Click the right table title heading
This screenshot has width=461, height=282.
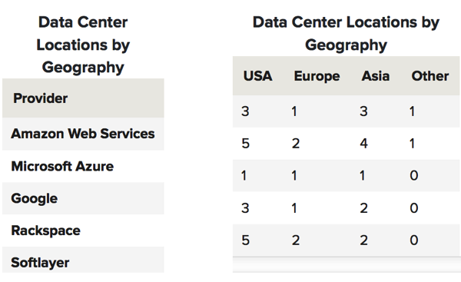pos(346,34)
